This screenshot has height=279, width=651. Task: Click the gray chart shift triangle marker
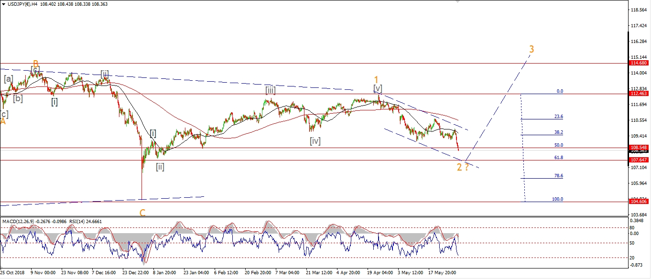pyautogui.click(x=457, y=2)
